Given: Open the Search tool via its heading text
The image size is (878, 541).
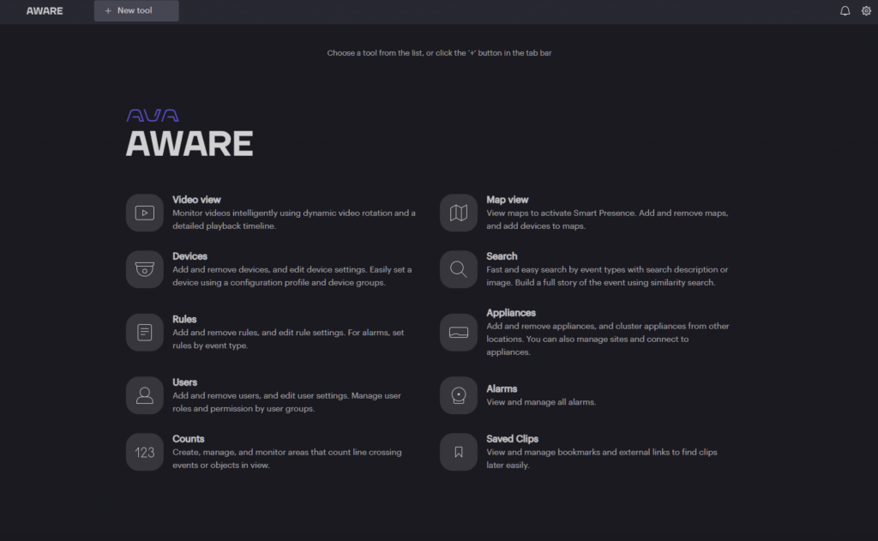Looking at the screenshot, I should tap(502, 255).
